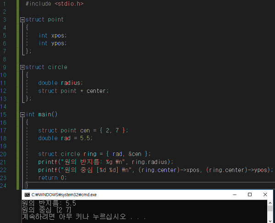This screenshot has height=223, width=275.
Task: Click the 'return 0;' statement
Action: [52, 178]
